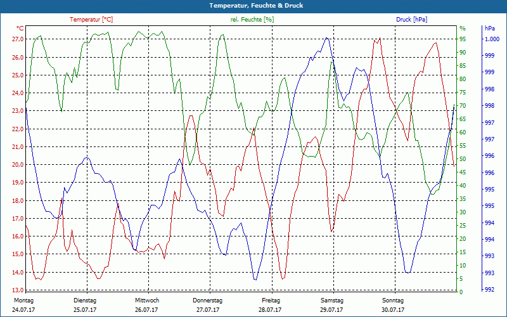Click the date '29.07.17'
This screenshot has width=507, height=317.
click(331, 309)
